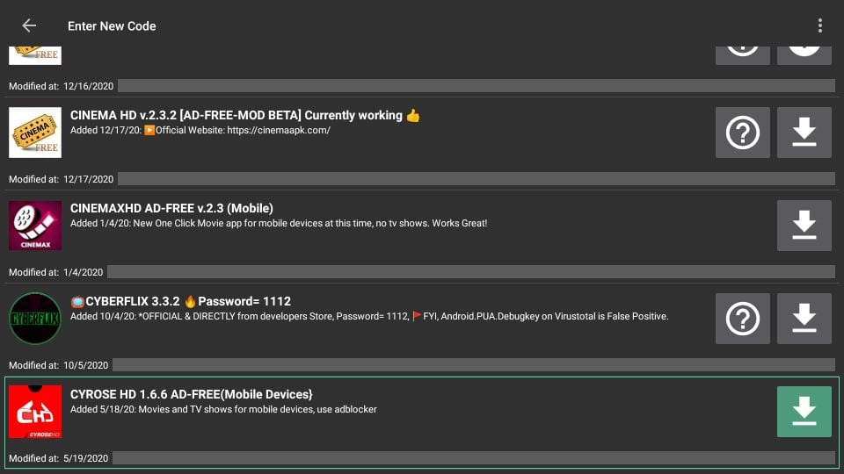Image resolution: width=844 pixels, height=474 pixels.
Task: Download CYBERFLIX 3.3.2
Action: click(x=804, y=318)
